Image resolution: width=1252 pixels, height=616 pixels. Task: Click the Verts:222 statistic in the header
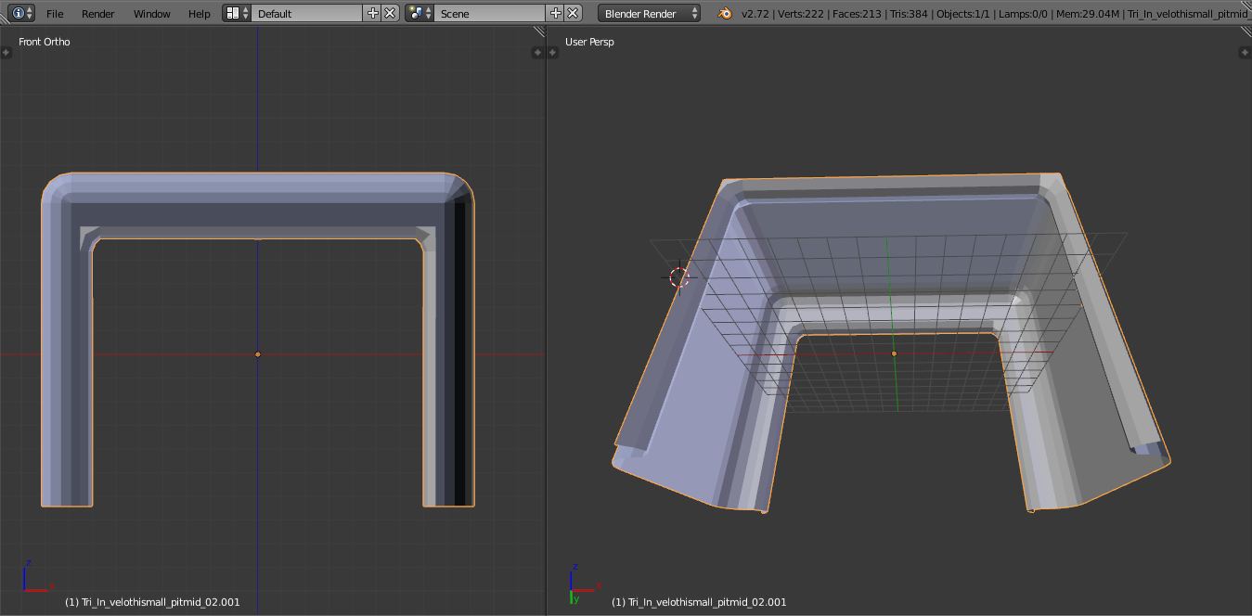801,14
